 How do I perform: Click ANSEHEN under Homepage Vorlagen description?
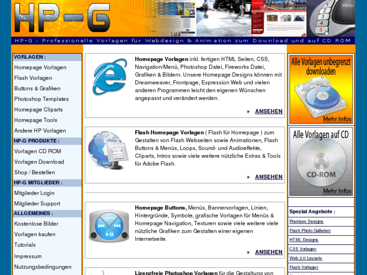pyautogui.click(x=269, y=112)
